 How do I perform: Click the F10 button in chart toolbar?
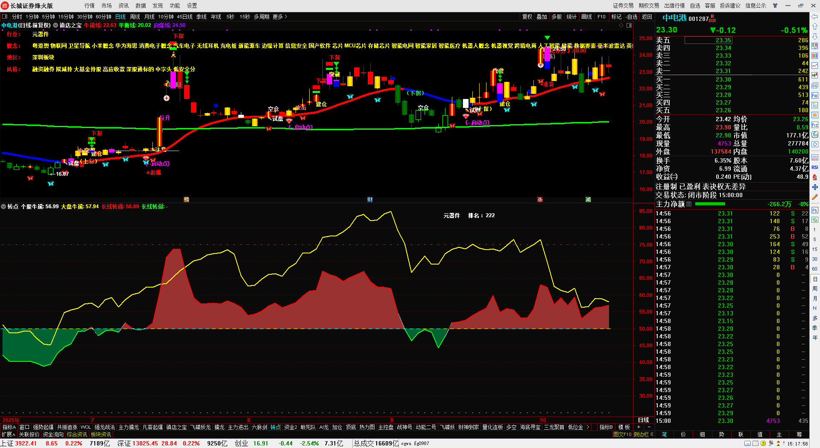601,17
